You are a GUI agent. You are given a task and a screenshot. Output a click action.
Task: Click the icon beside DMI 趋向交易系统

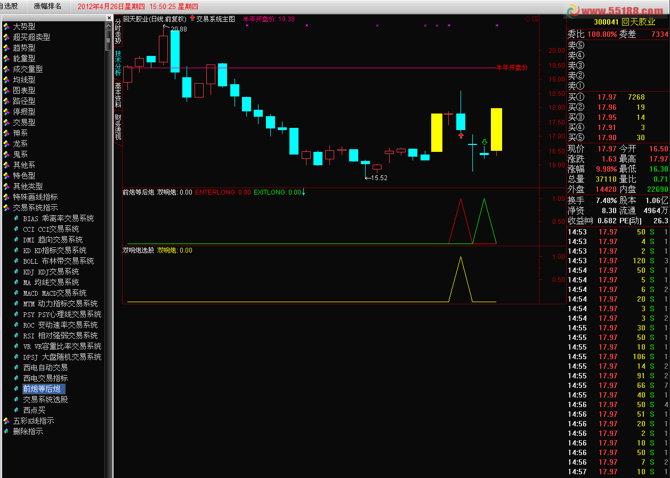click(x=17, y=240)
